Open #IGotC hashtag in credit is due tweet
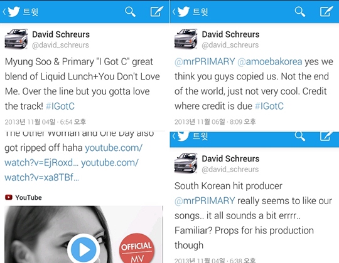 tap(269, 106)
